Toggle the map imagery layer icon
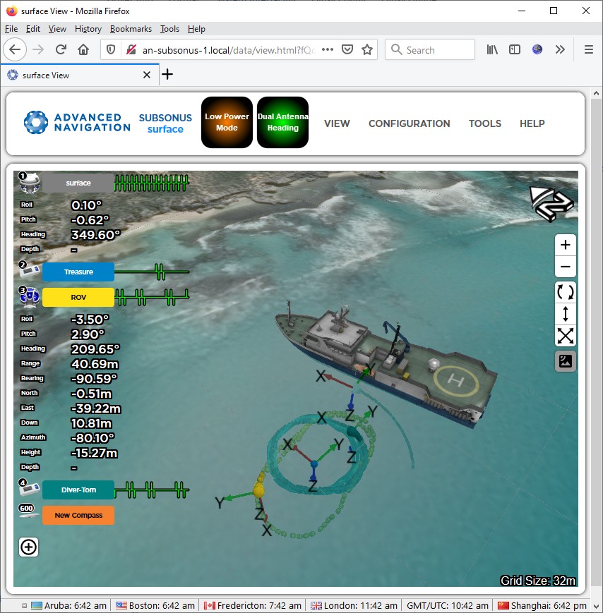This screenshot has height=613, width=603. coord(565,361)
